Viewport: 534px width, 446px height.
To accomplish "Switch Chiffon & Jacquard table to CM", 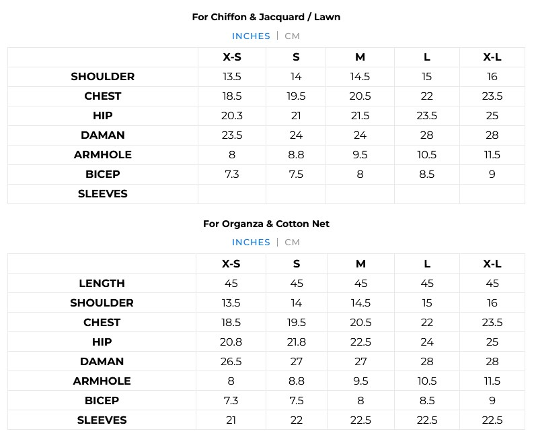I will [292, 36].
